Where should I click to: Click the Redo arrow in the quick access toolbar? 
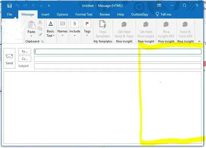point(25,6)
